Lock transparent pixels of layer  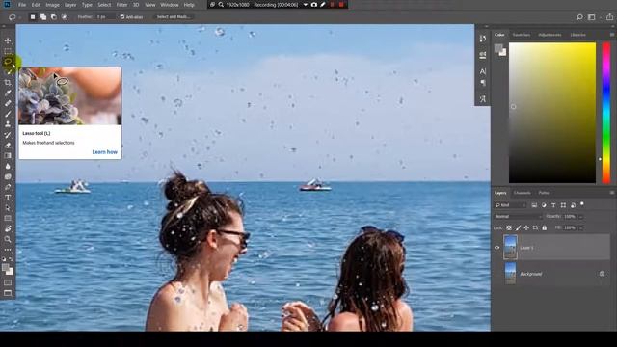point(509,227)
